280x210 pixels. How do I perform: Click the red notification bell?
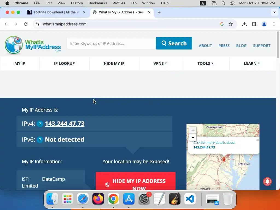point(267,182)
